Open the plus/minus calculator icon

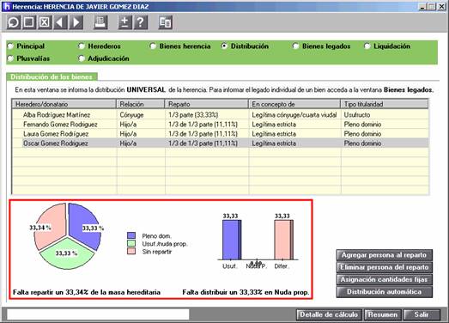124,22
